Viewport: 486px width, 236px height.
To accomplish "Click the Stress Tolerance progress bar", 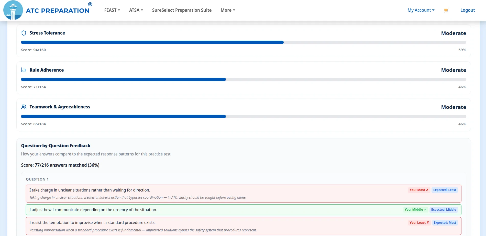I will click(244, 42).
